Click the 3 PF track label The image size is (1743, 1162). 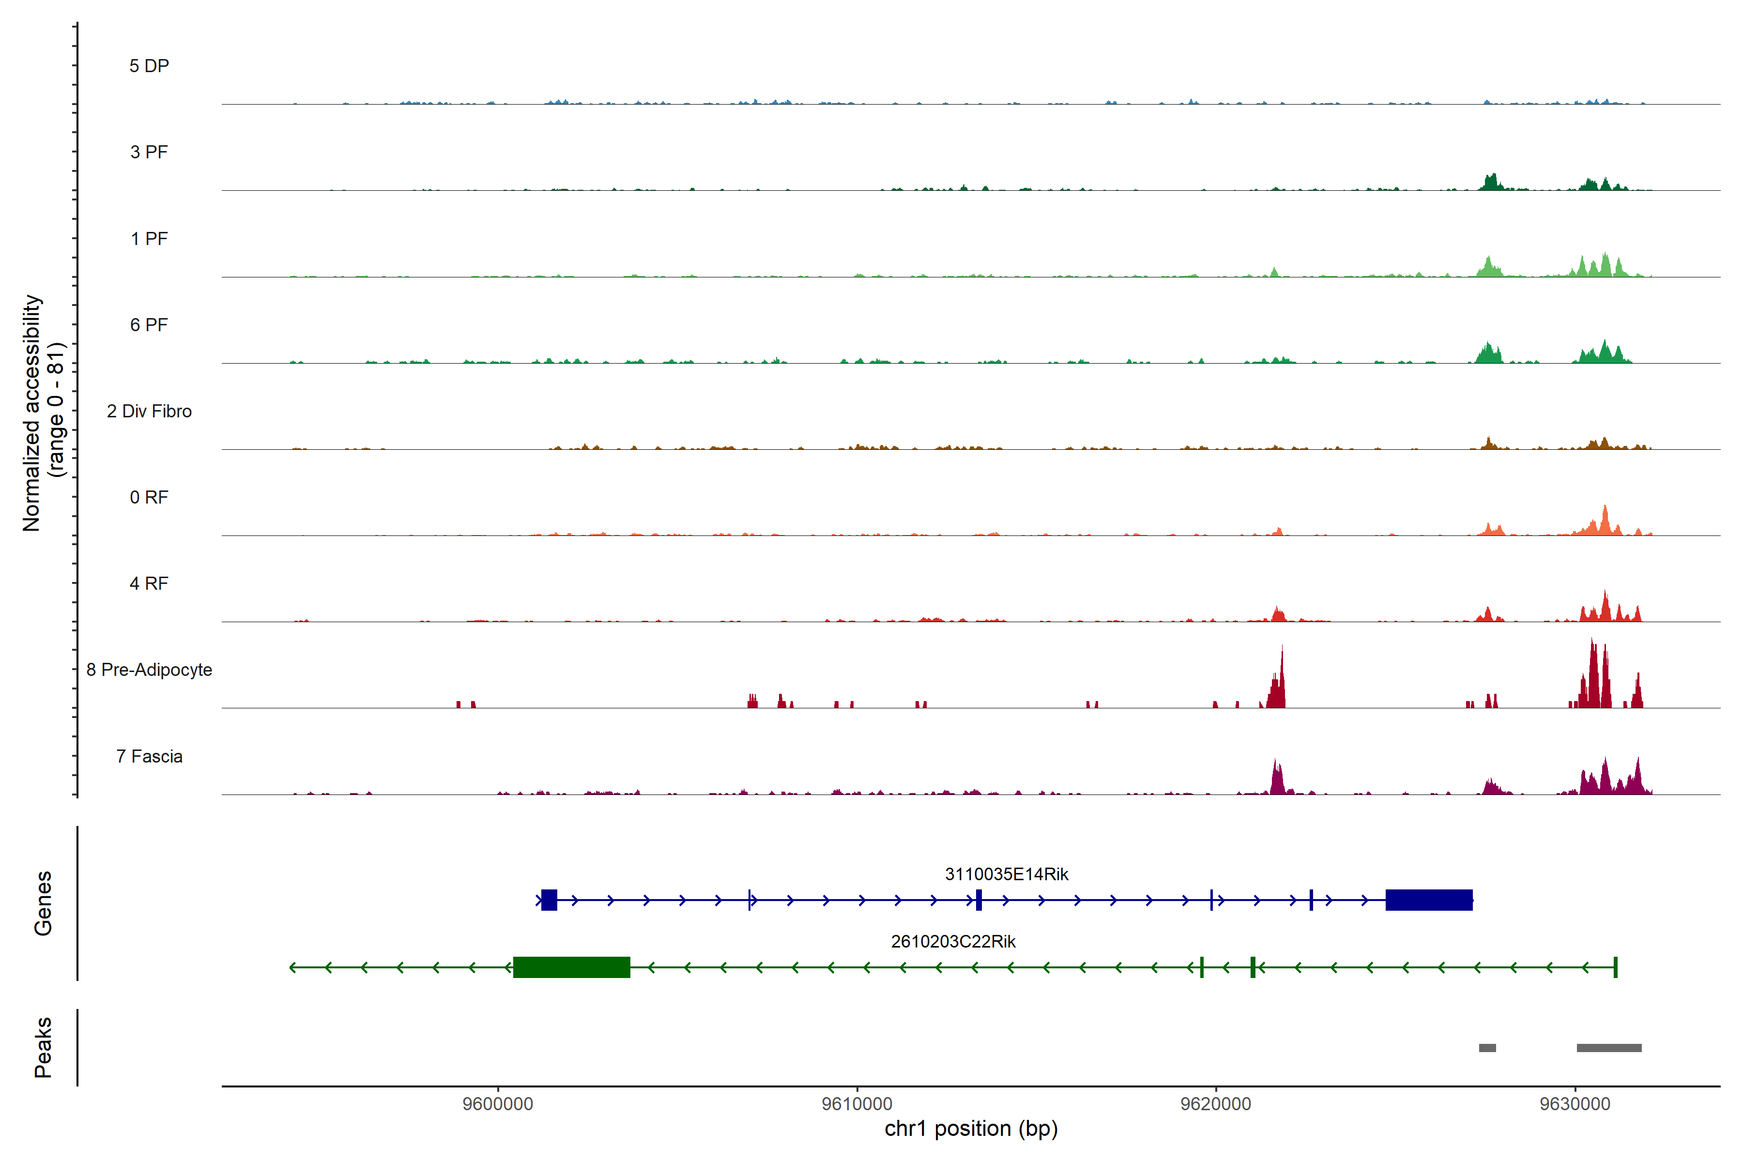point(149,152)
